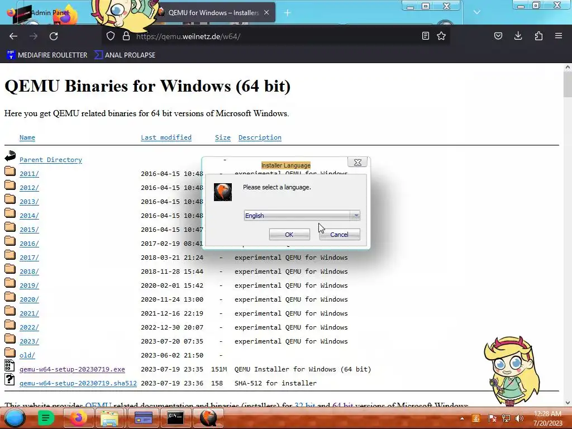Image resolution: width=572 pixels, height=429 pixels.
Task: Open Pocket save icon
Action: click(x=498, y=36)
